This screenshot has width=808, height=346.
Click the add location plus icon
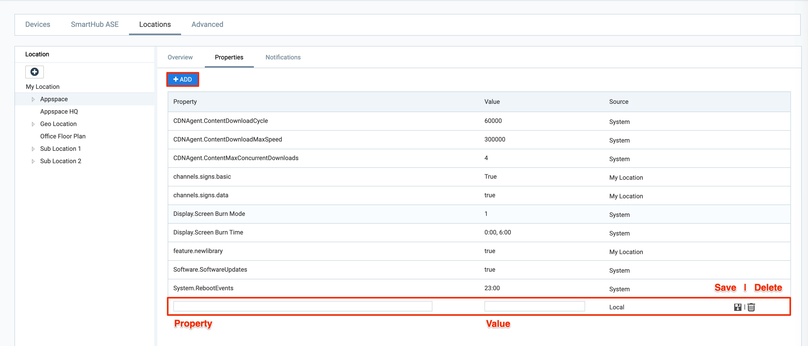coord(35,72)
